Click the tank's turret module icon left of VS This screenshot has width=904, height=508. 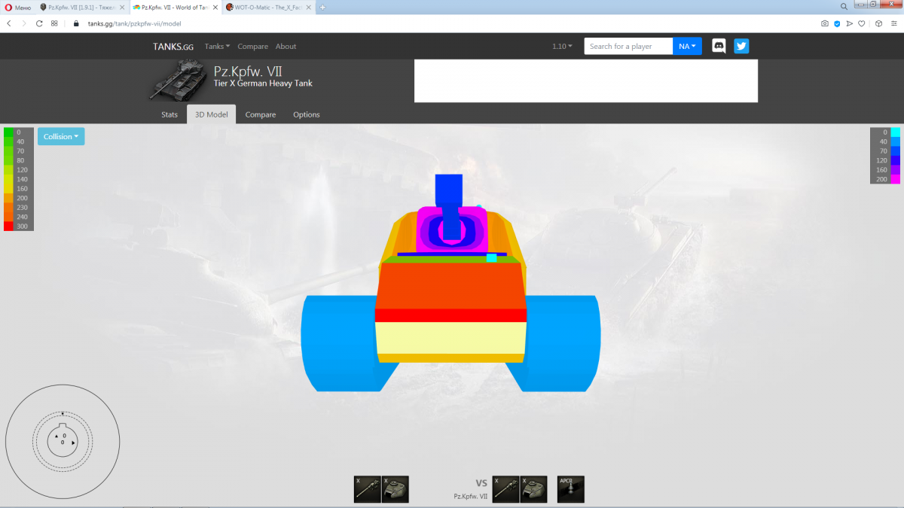395,488
